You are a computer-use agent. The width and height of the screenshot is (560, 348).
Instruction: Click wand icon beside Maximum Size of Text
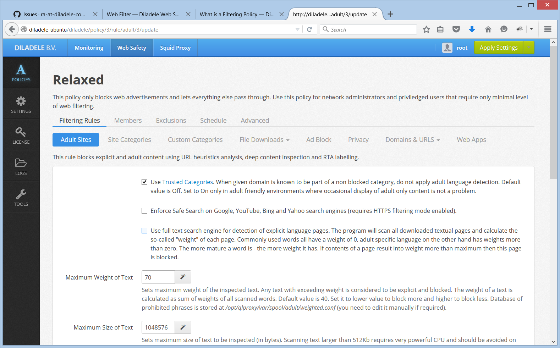183,327
